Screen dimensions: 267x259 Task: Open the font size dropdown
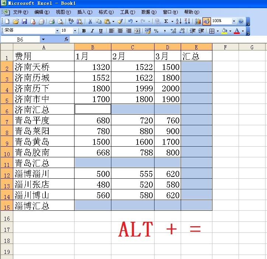75,31
